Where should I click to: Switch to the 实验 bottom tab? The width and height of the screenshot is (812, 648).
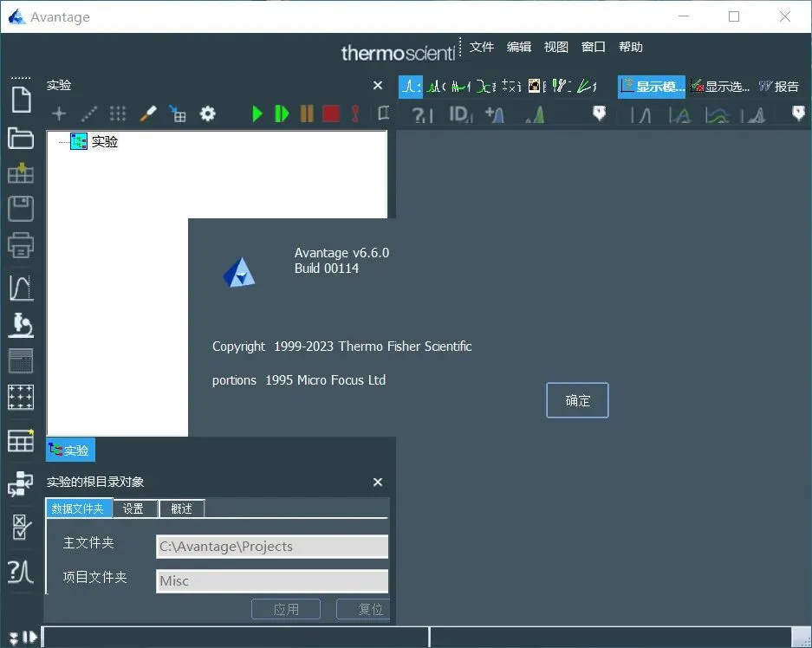[70, 450]
